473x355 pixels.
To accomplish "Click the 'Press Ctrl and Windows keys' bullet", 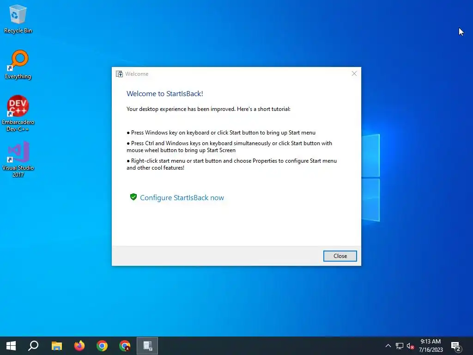I will coord(229,147).
